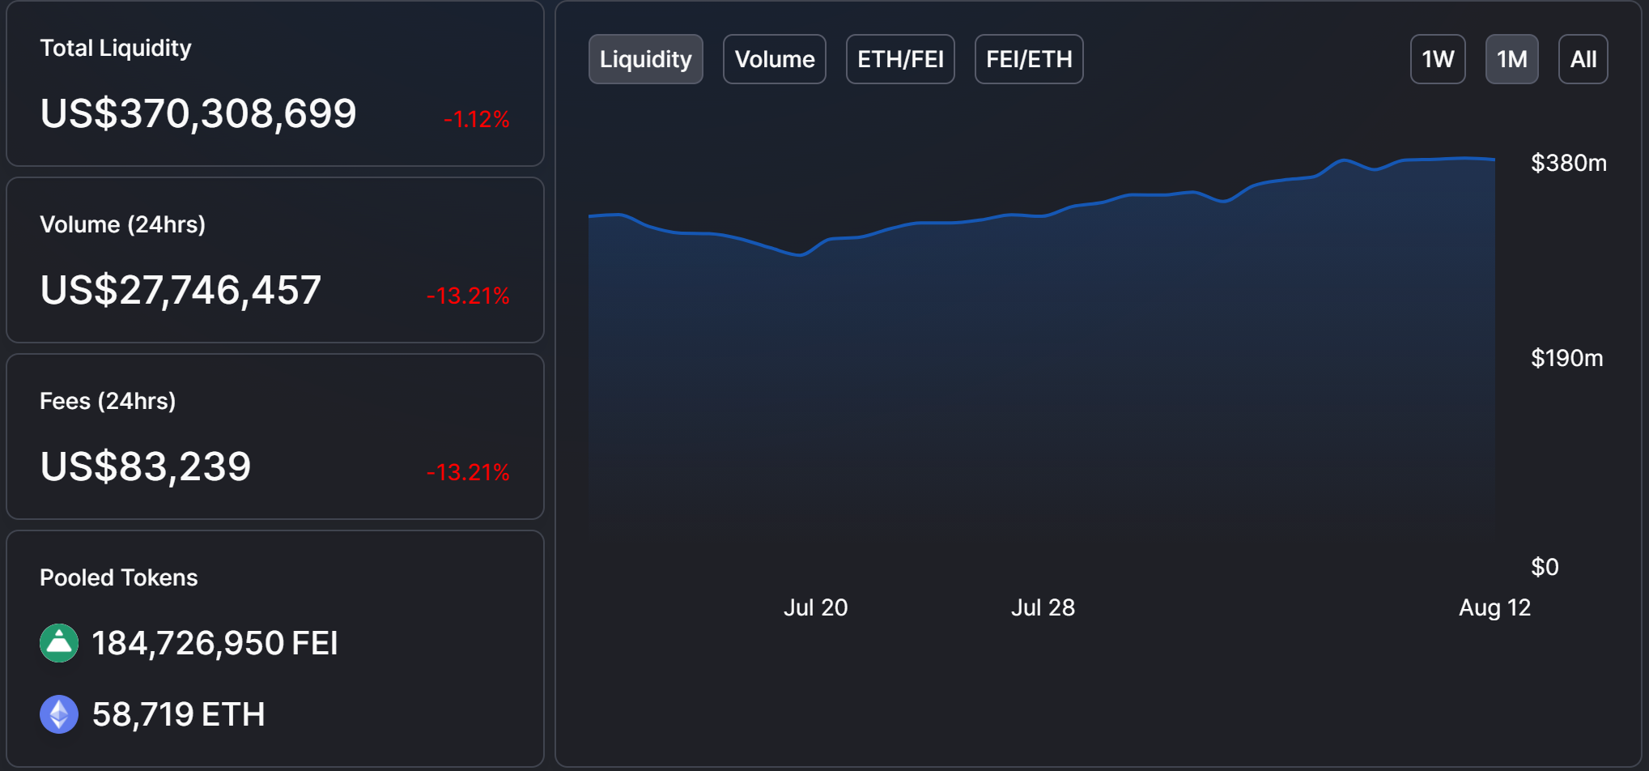
Task: Click the Fees (24hrs) heading
Action: click(x=108, y=401)
